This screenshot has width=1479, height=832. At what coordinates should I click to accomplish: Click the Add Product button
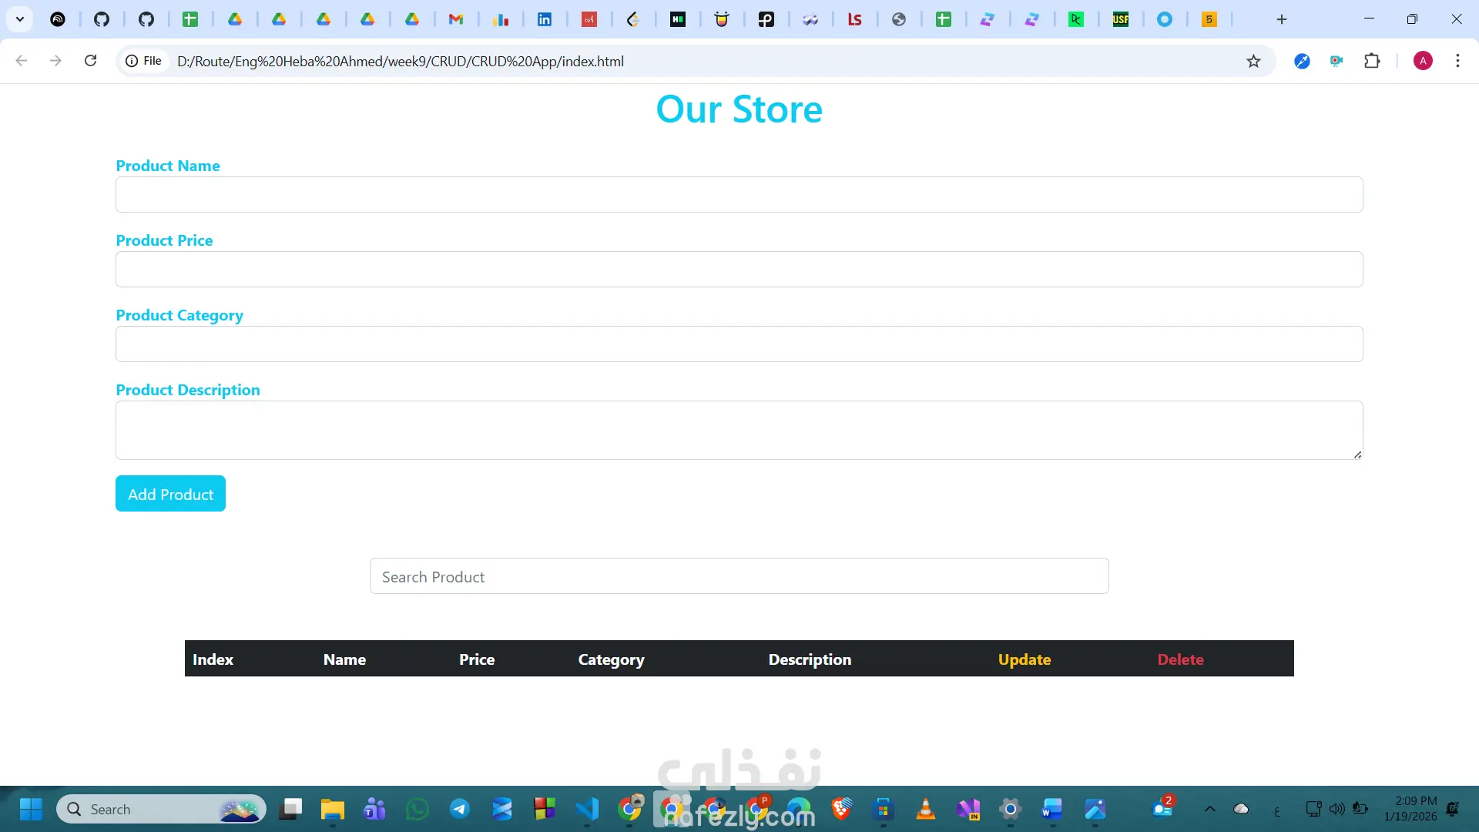point(170,494)
